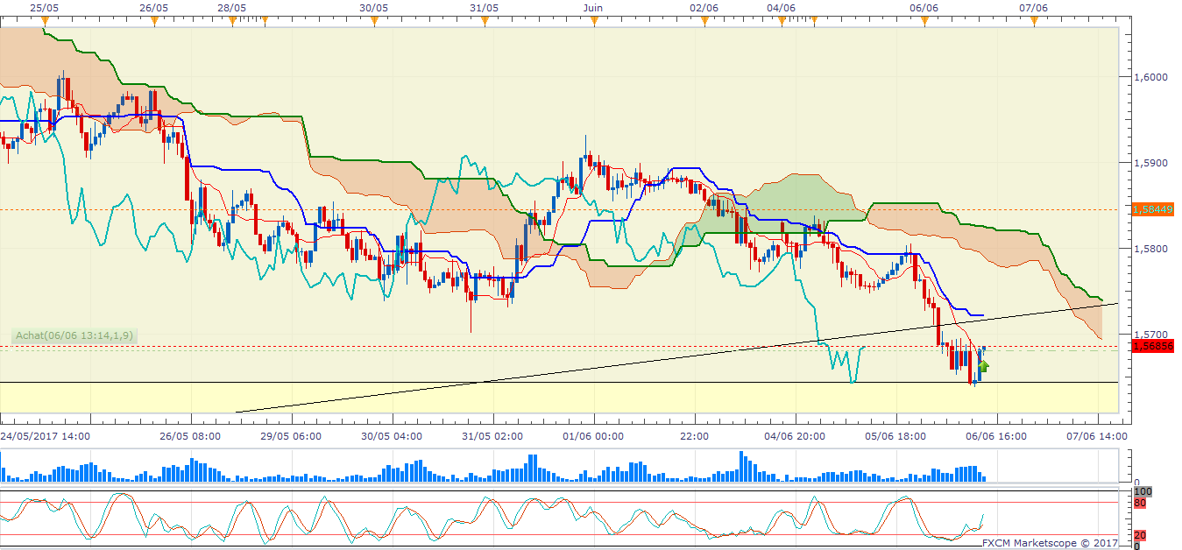Click the stochastic 100 level label
The image size is (1182, 550).
pyautogui.click(x=1143, y=492)
